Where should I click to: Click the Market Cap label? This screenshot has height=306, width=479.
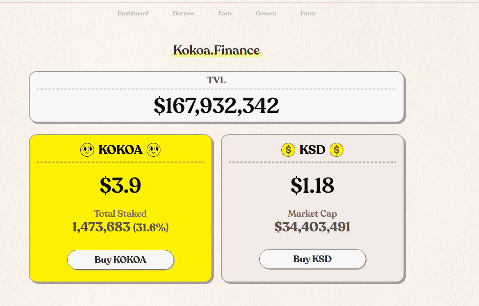pyautogui.click(x=312, y=214)
